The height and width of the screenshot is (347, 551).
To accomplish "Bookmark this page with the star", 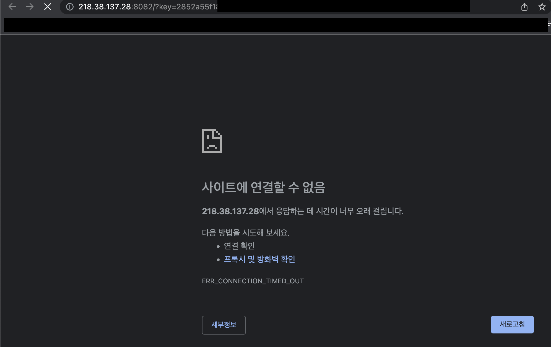I will tap(542, 7).
